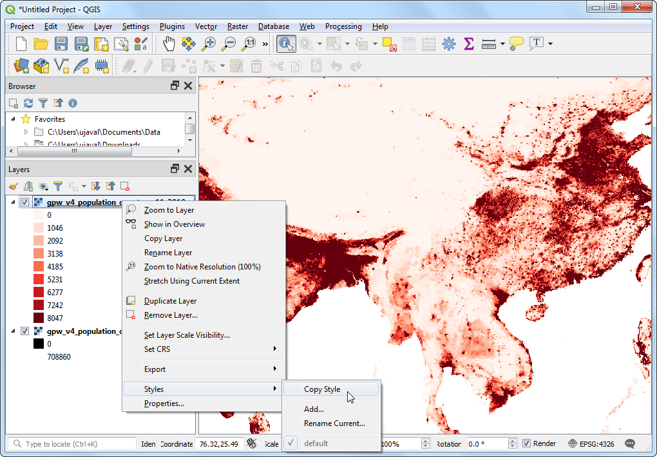Toggle visibility of second gpw_v4 population layer
Viewport: 657px width, 457px height.
pos(25,331)
